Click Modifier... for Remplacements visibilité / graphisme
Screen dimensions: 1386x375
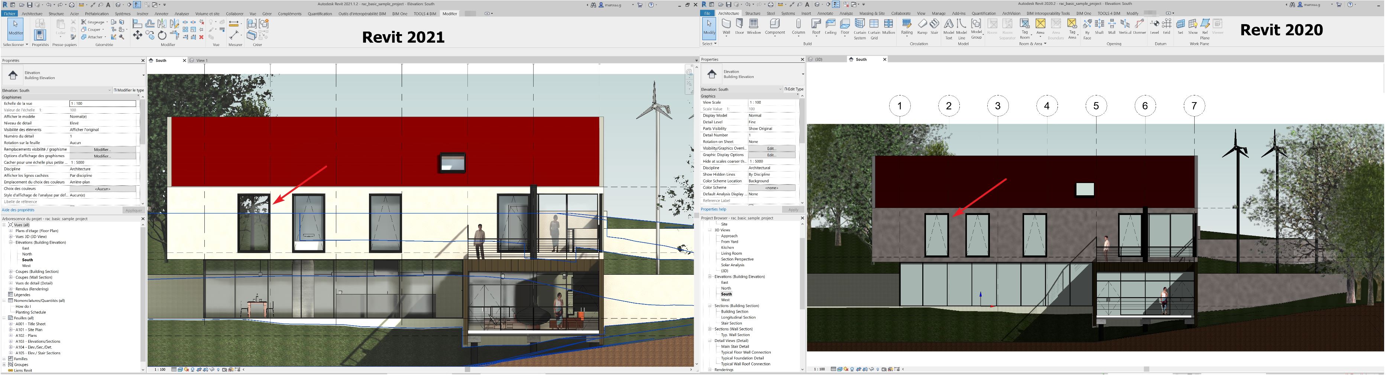102,150
